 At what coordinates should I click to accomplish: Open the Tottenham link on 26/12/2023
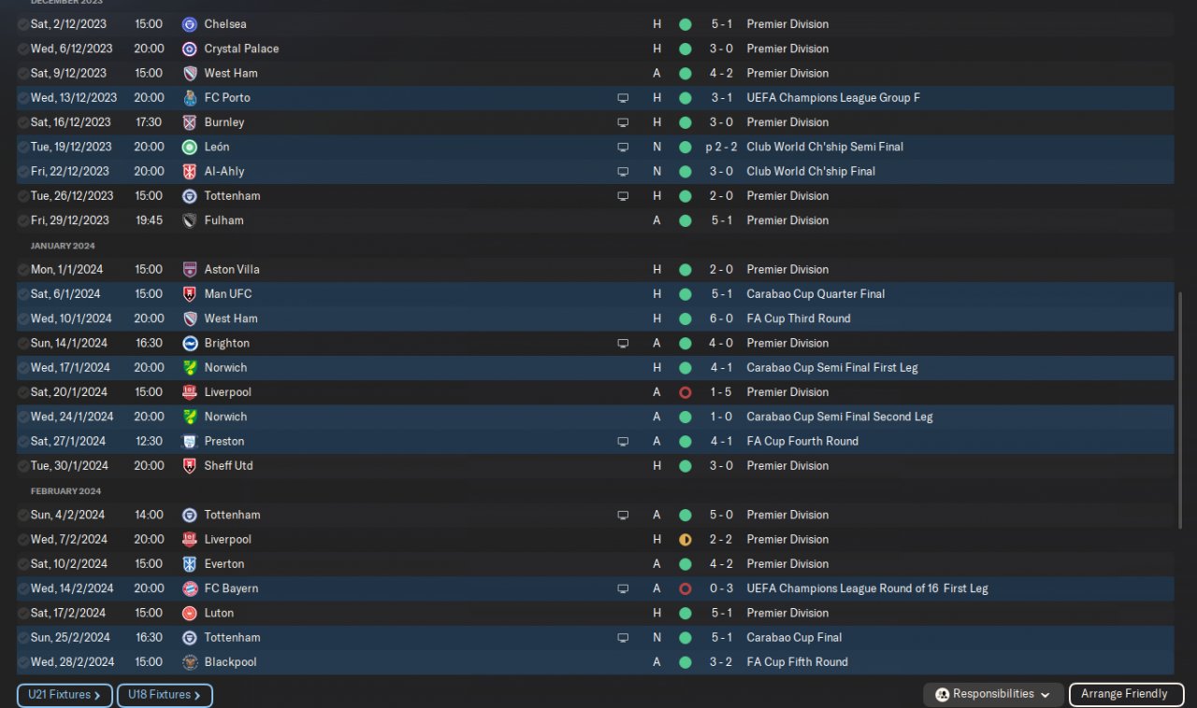click(x=232, y=196)
